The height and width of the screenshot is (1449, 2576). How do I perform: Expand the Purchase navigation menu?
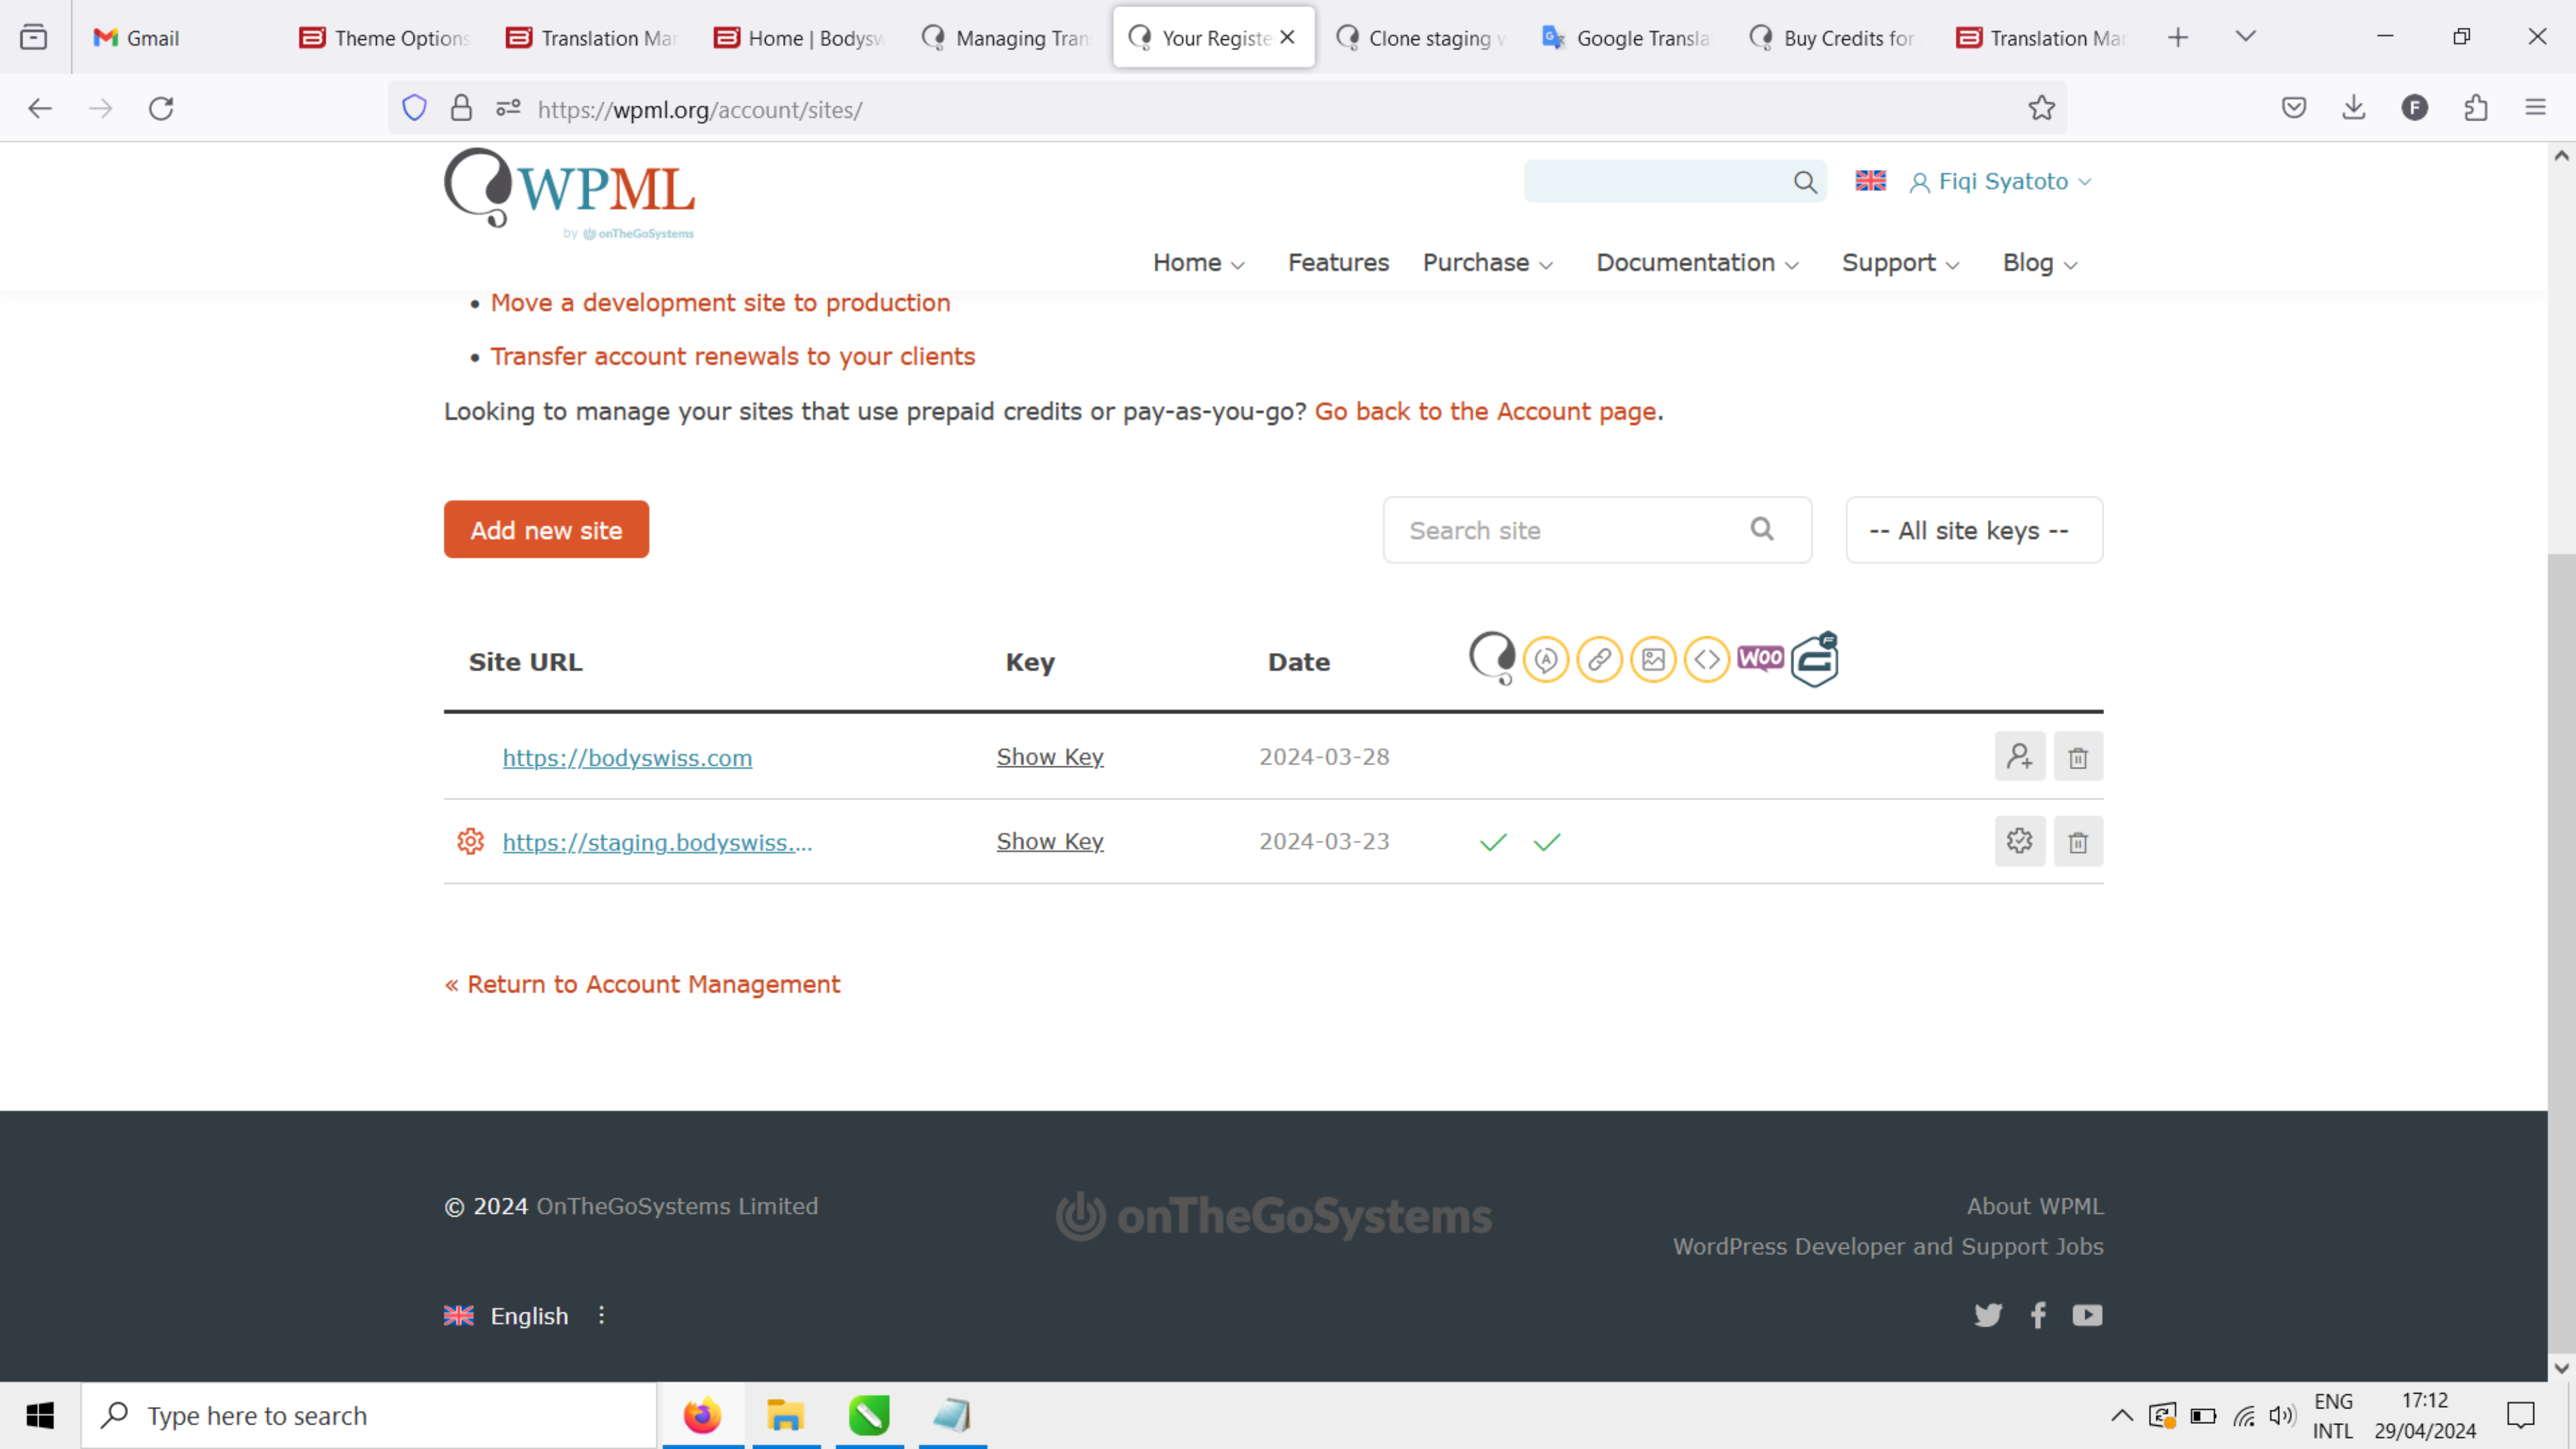click(1487, 263)
